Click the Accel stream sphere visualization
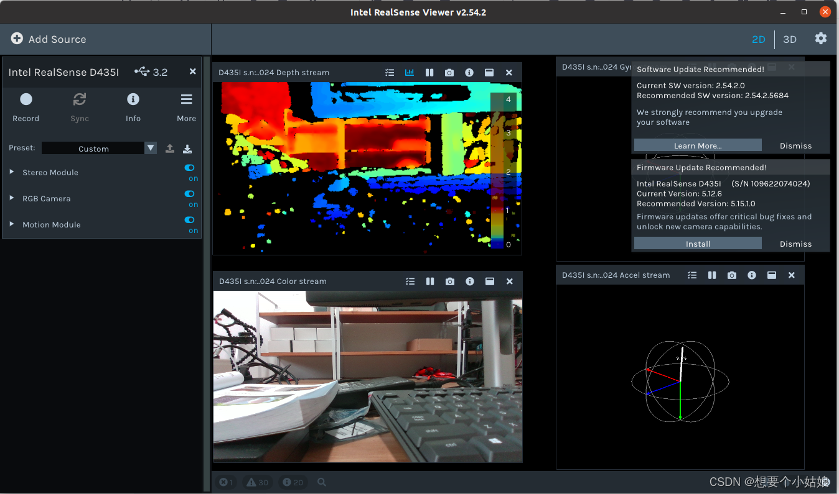Viewport: 839px width, 494px height. 680,380
